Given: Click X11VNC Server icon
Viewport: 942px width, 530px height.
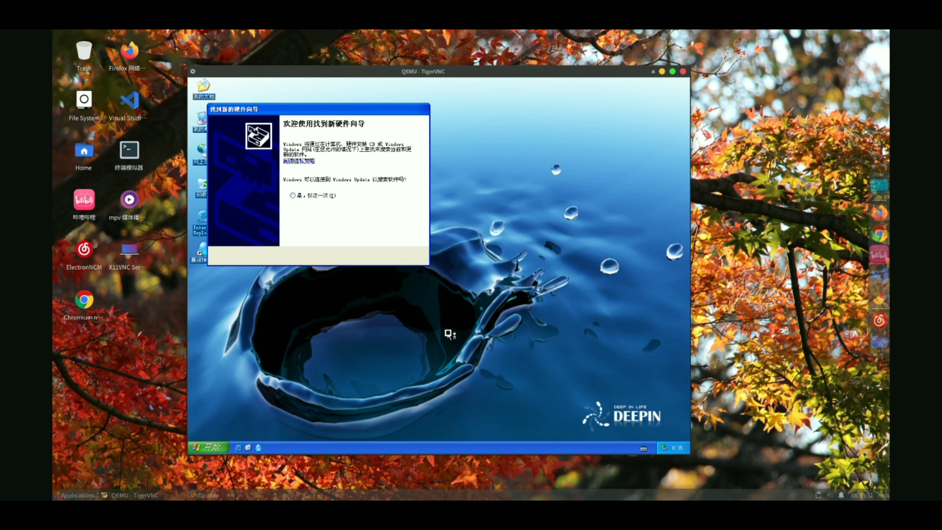Looking at the screenshot, I should point(128,250).
